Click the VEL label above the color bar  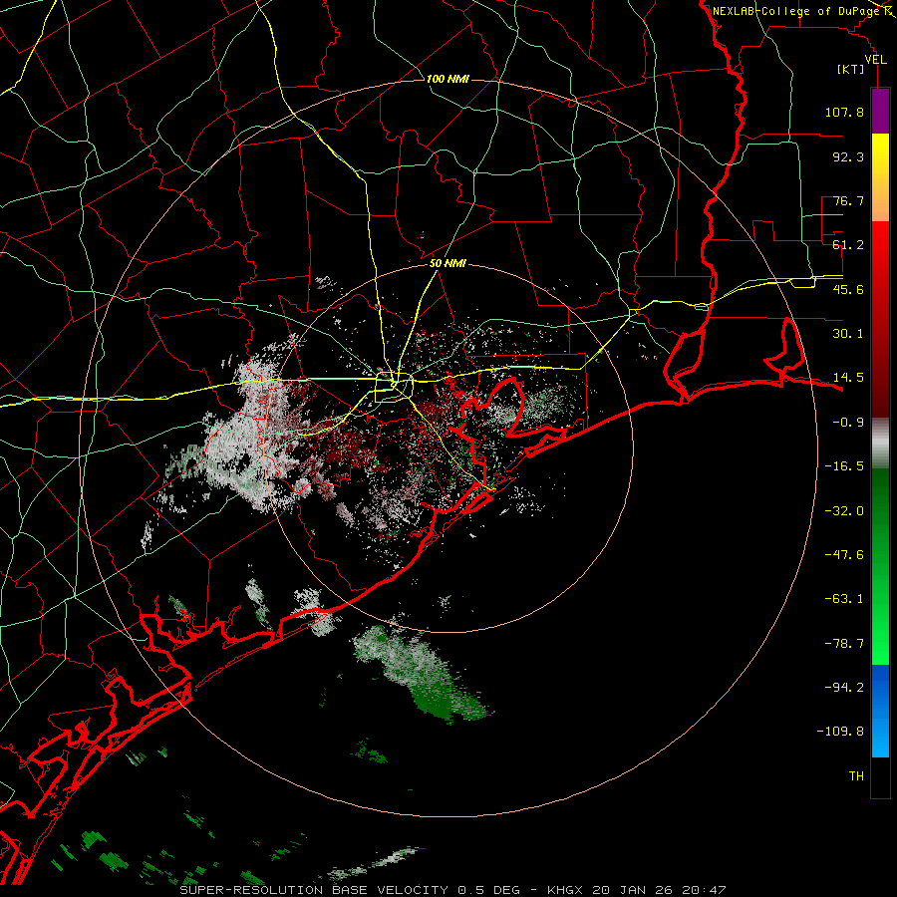pos(876,60)
